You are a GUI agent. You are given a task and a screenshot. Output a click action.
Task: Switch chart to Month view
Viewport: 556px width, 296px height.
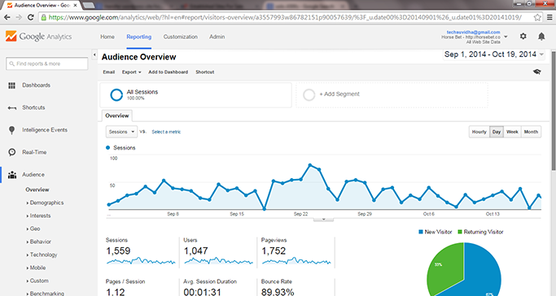coord(531,132)
